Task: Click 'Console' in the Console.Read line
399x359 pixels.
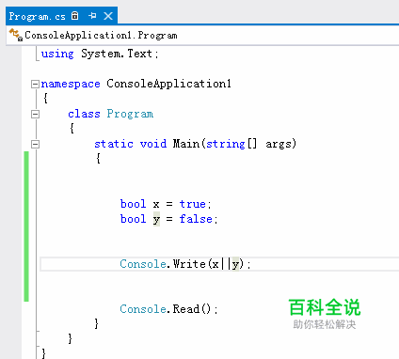Action: [143, 309]
